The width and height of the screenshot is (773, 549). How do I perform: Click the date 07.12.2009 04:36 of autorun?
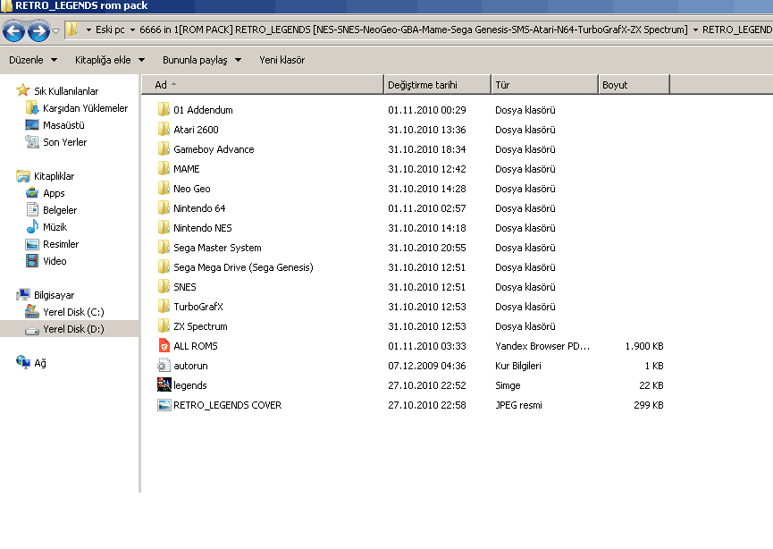[x=427, y=366]
